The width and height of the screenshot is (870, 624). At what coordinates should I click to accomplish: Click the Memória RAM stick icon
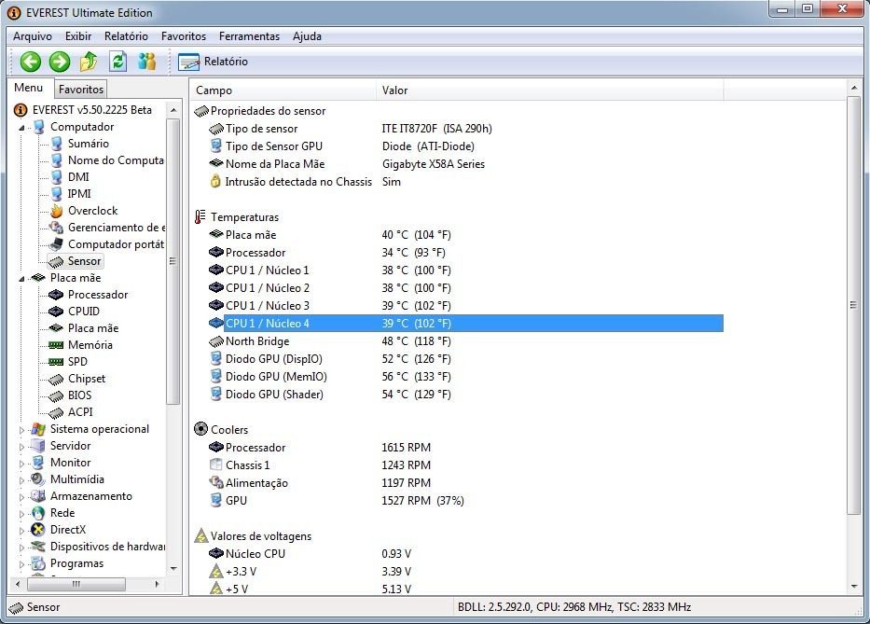tap(56, 345)
